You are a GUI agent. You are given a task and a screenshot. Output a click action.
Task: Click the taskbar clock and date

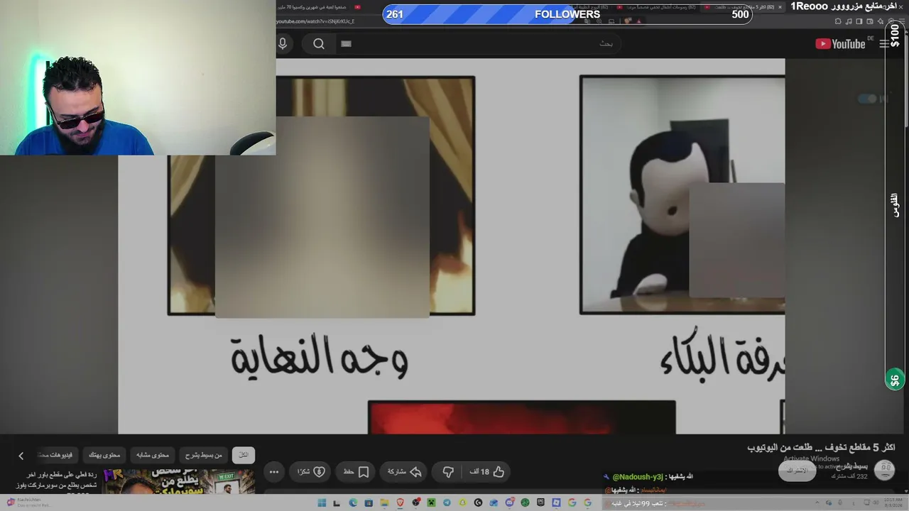[893, 503]
